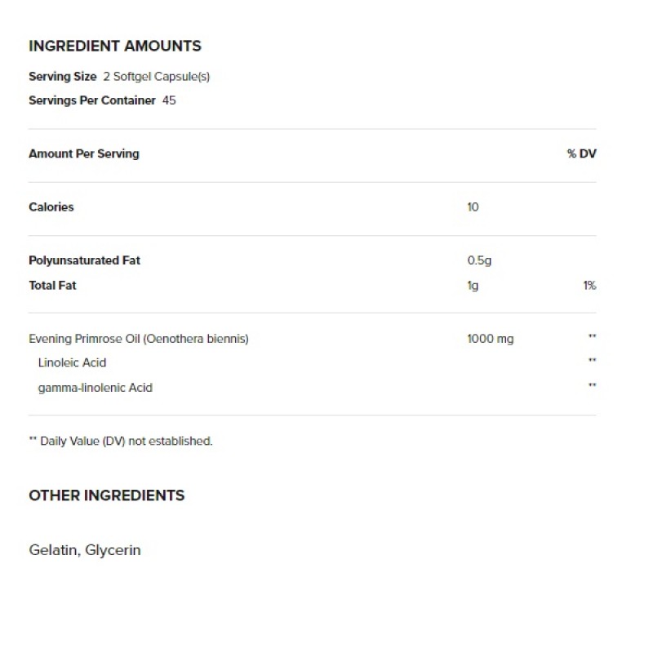Screen dimensions: 653x653
Task: Click the Polyunsaturated Fat label
Action: pos(85,260)
